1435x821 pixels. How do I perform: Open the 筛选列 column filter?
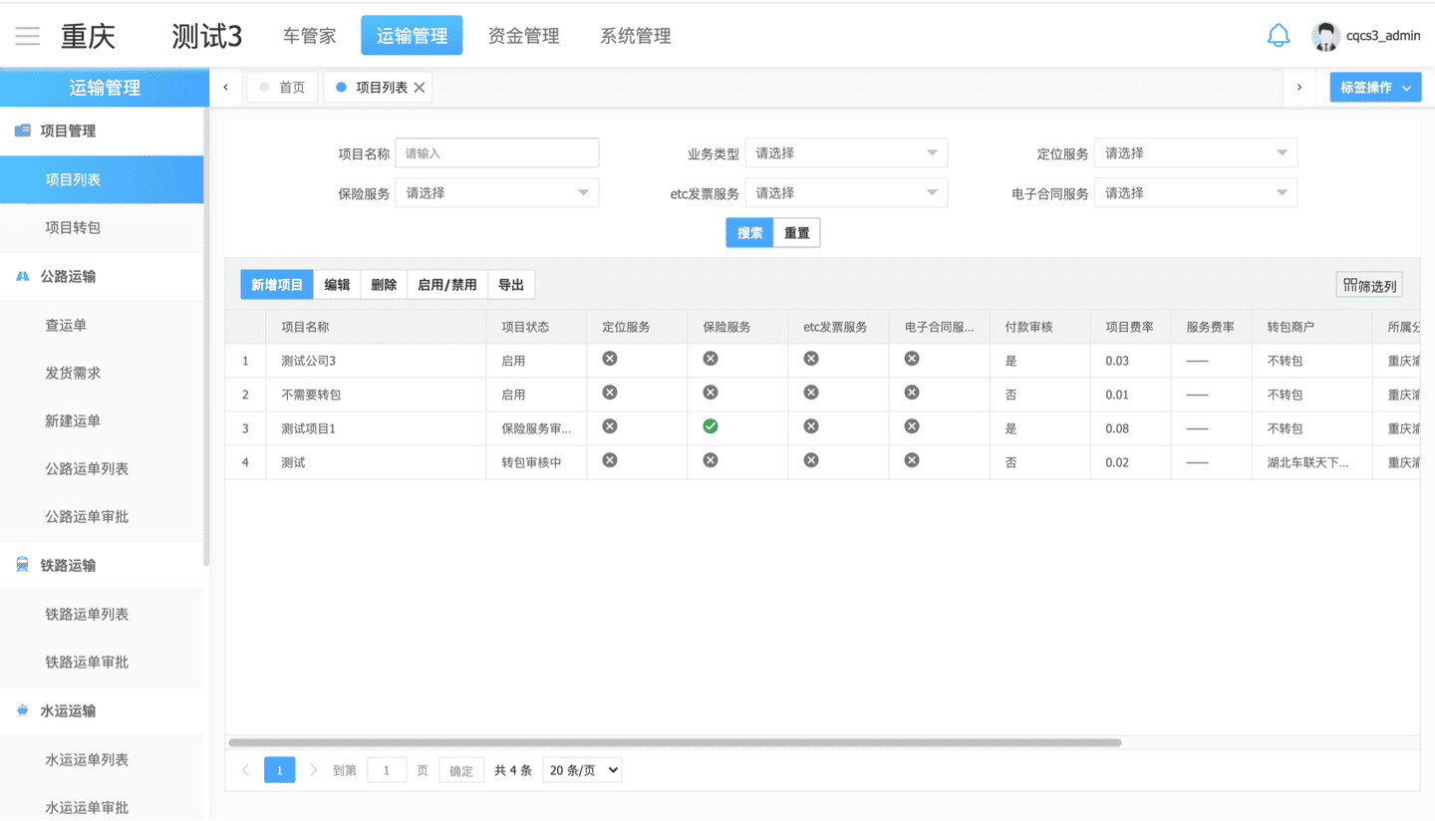point(1369,285)
